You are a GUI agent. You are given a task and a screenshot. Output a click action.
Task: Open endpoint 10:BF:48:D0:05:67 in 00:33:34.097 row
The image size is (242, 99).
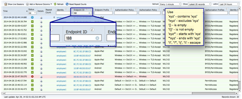(x=82, y=55)
